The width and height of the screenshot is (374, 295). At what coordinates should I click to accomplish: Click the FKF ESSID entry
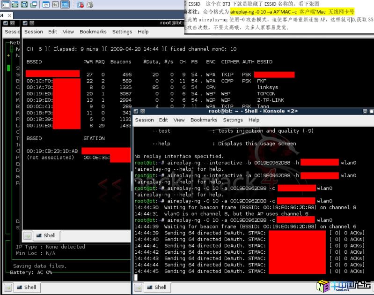(262, 81)
